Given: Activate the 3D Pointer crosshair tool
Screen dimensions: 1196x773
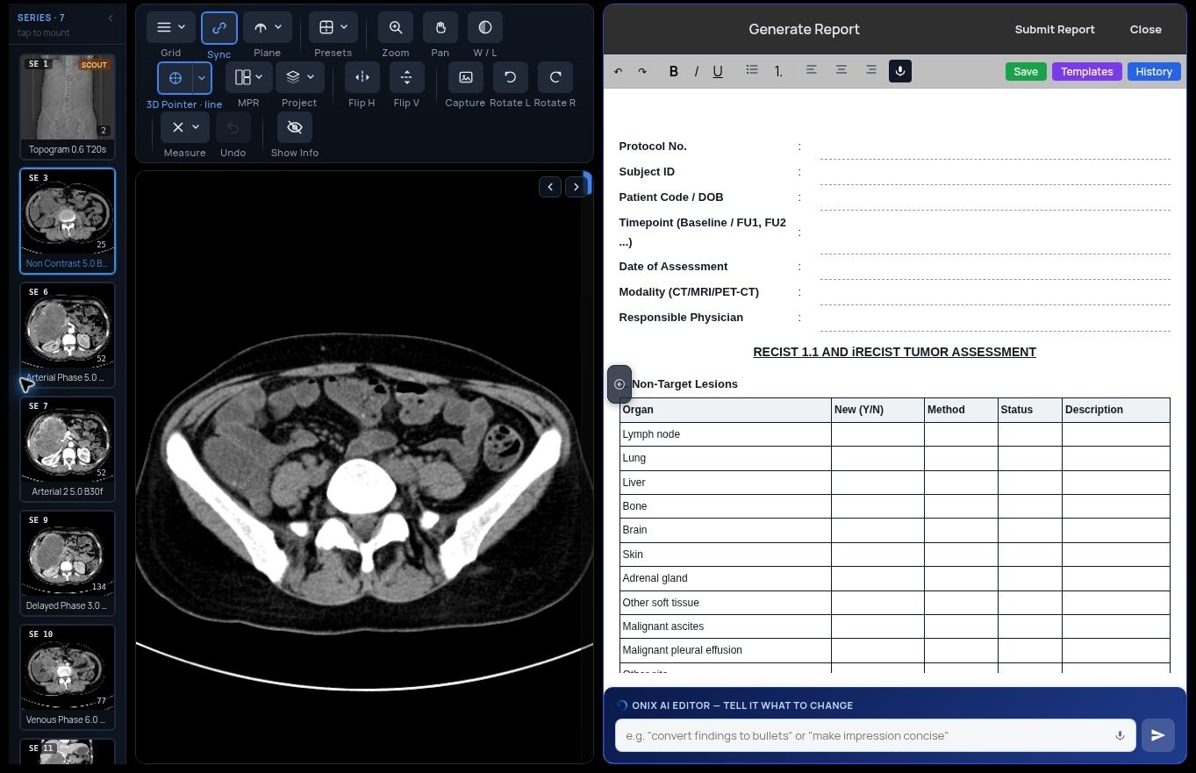Looking at the screenshot, I should (175, 78).
